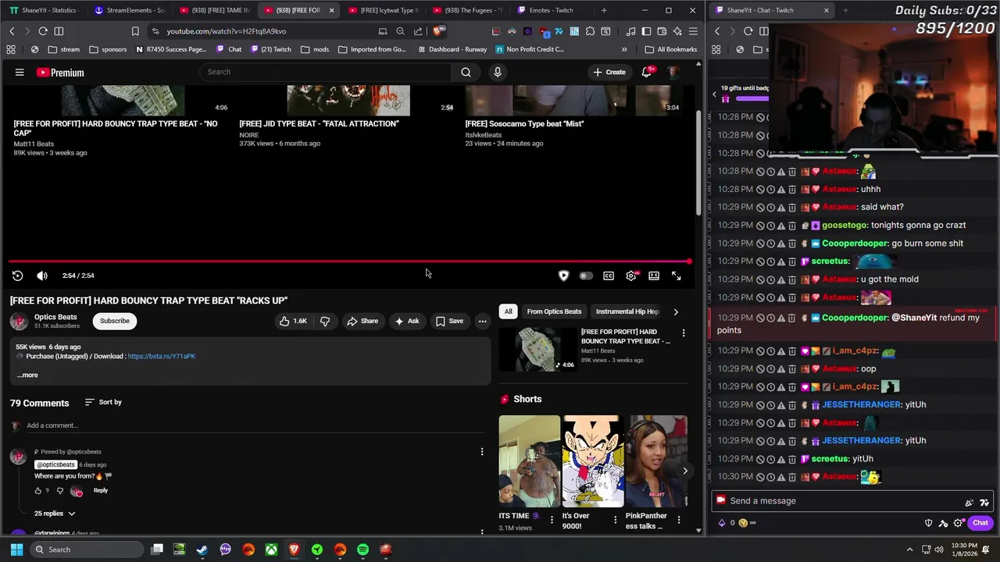Open YouTube notifications bell
The width and height of the screenshot is (1000, 562).
(x=647, y=72)
